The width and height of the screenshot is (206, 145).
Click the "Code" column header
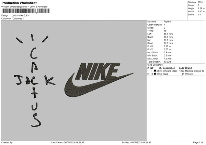(x=181, y=68)
